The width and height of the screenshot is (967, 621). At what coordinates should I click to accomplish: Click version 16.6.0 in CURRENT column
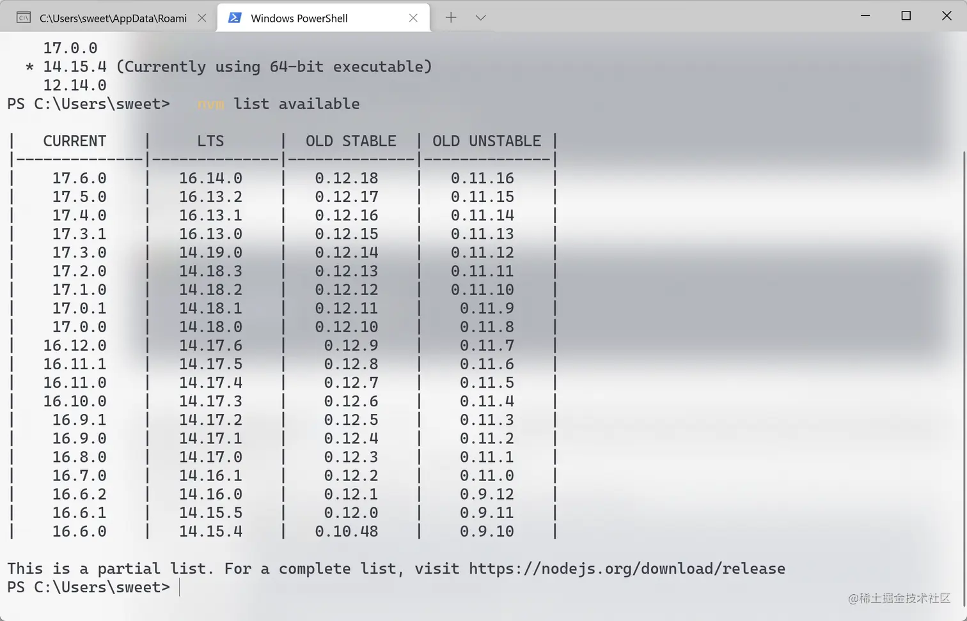(79, 532)
